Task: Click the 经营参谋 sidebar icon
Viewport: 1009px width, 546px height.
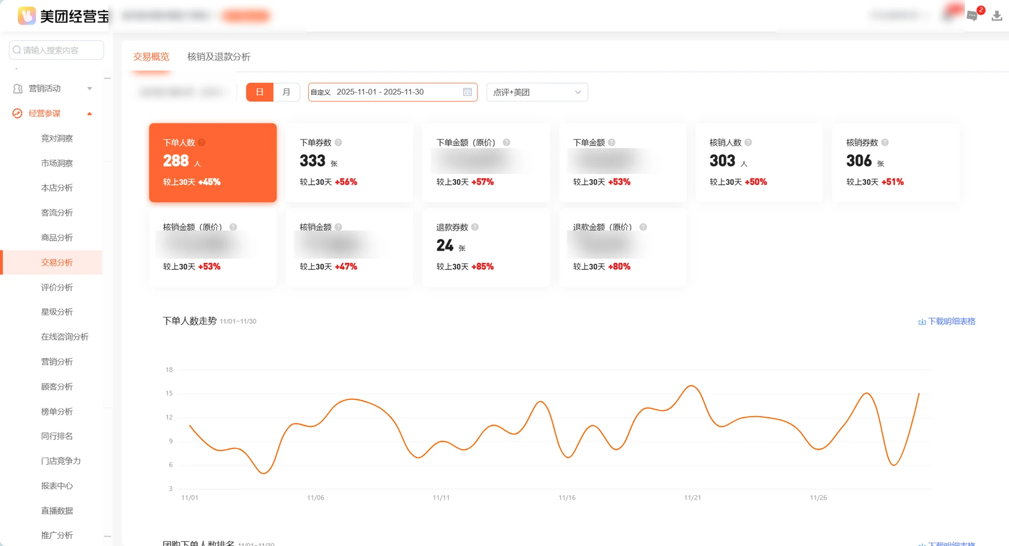Action: coord(17,113)
